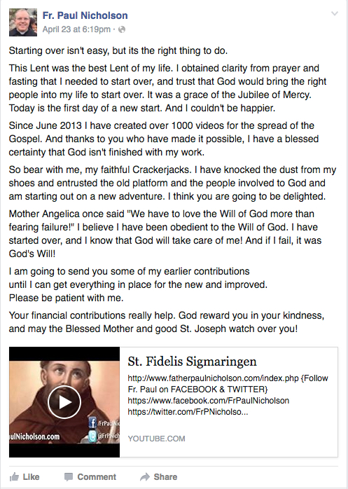Screen dimensions: 348x489
Task: Click the public globe privacy icon
Action: 122,29
